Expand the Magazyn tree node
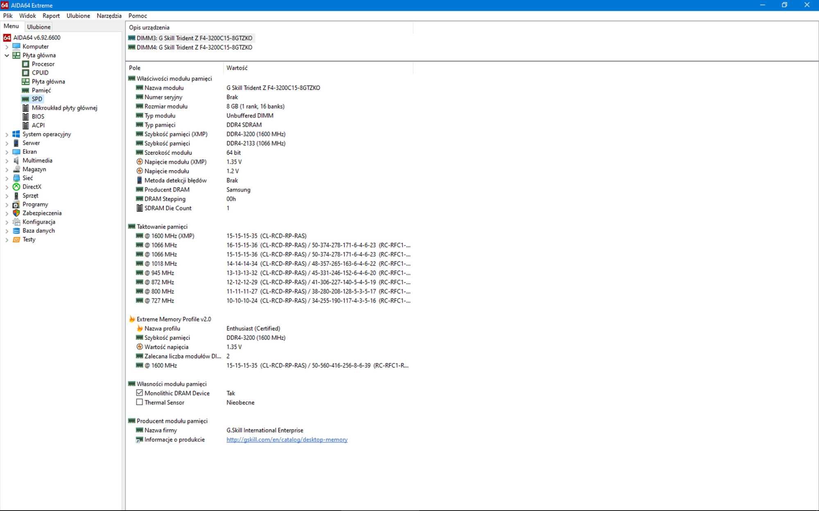Viewport: 819px width, 511px height. tap(7, 170)
